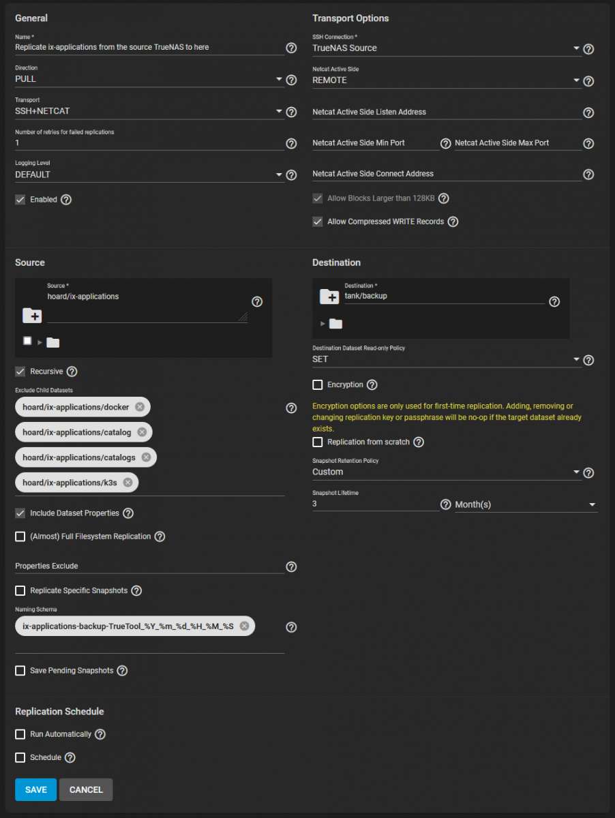Enable Replication from scratch checkbox
Screen dimensions: 615x818
(x=318, y=442)
